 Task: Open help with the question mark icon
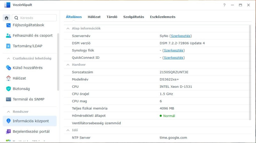click(x=224, y=5)
